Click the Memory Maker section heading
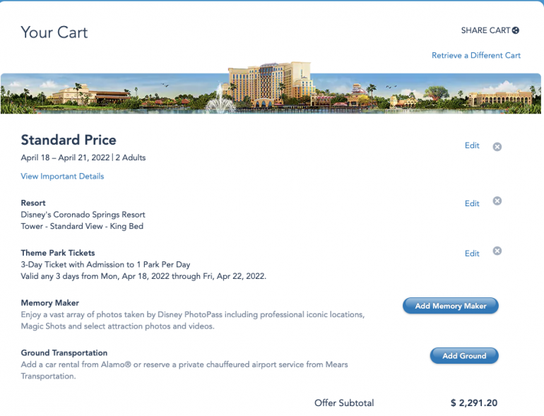Viewport: 544px width, 416px height. coord(50,303)
